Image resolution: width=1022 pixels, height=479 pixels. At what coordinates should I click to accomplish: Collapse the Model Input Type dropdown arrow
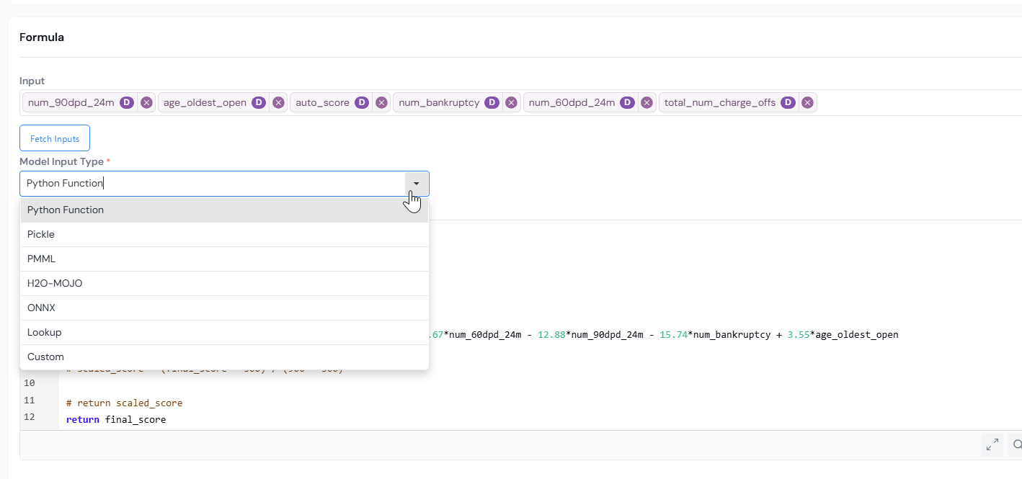(x=417, y=184)
